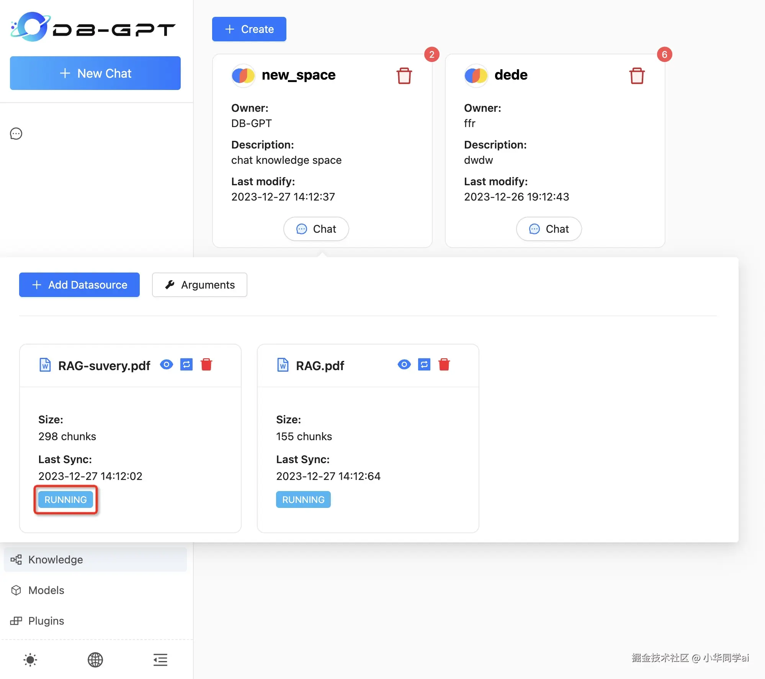Delete the RAG-suvery.pdf document
Viewport: 765px width, 679px height.
click(x=207, y=365)
